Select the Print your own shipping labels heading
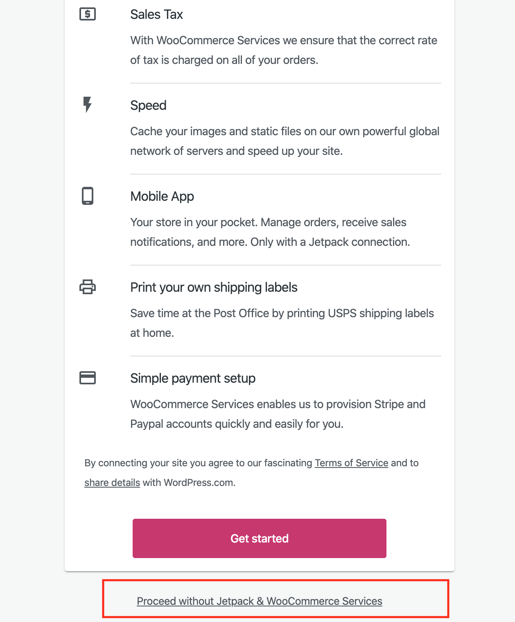 point(214,287)
